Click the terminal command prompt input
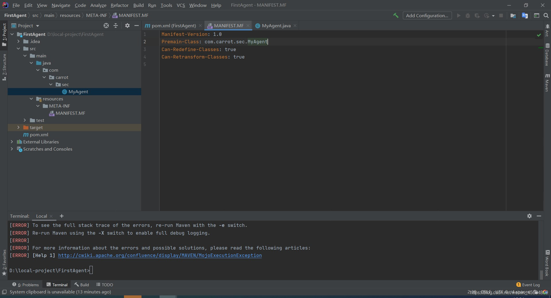The width and height of the screenshot is (551, 298). (x=91, y=270)
